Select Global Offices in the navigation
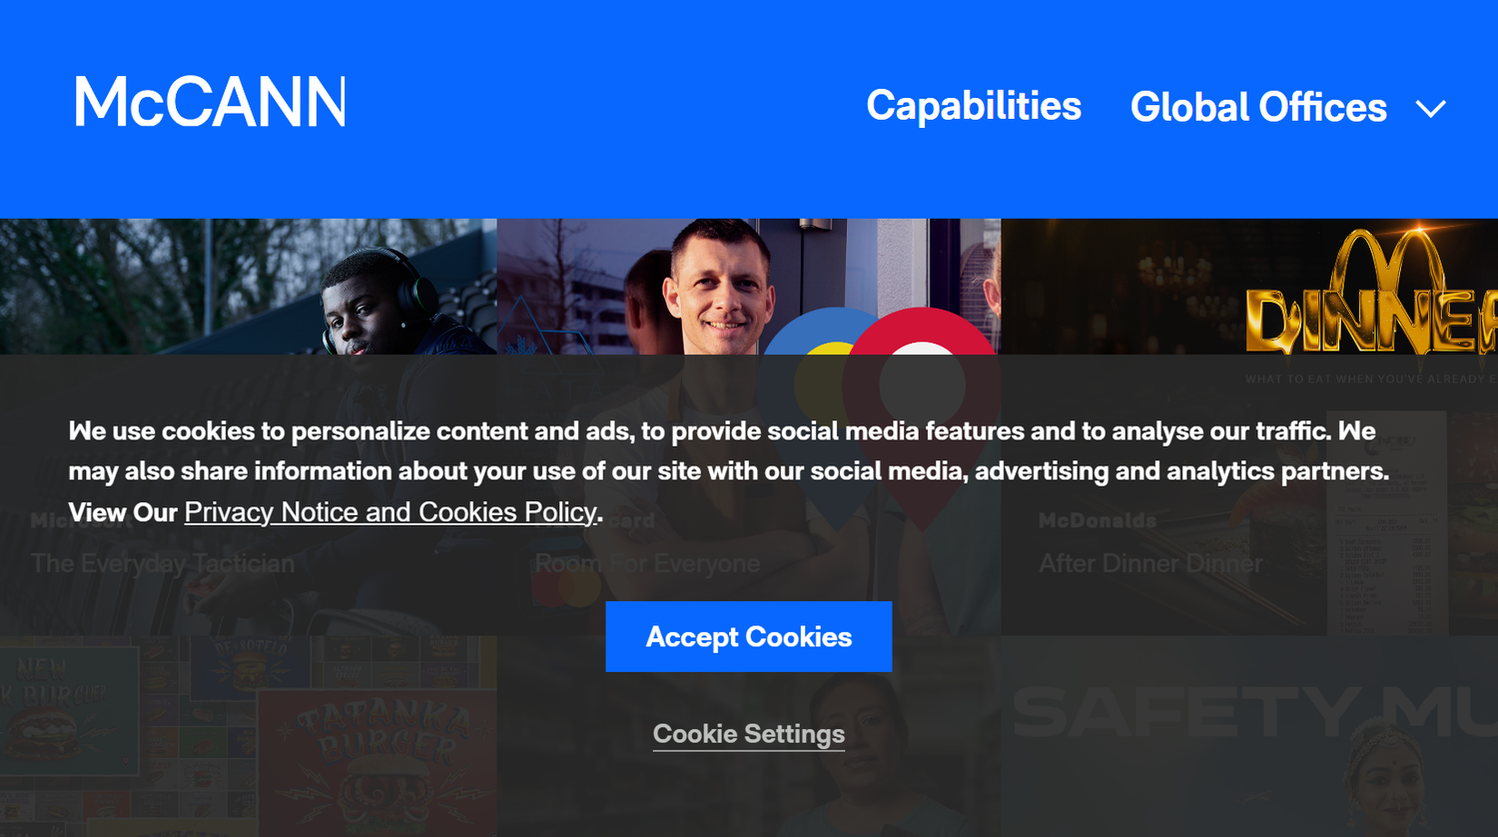This screenshot has width=1498, height=837. point(1258,107)
